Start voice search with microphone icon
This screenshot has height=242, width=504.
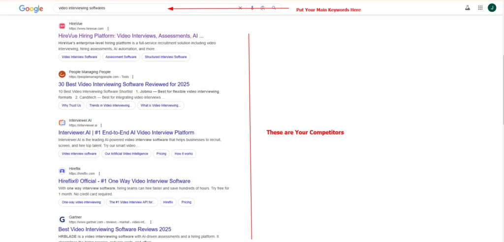click(252, 8)
